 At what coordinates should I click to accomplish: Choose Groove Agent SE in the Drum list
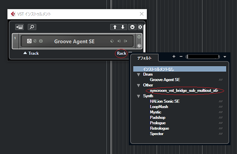pyautogui.click(x=165, y=80)
